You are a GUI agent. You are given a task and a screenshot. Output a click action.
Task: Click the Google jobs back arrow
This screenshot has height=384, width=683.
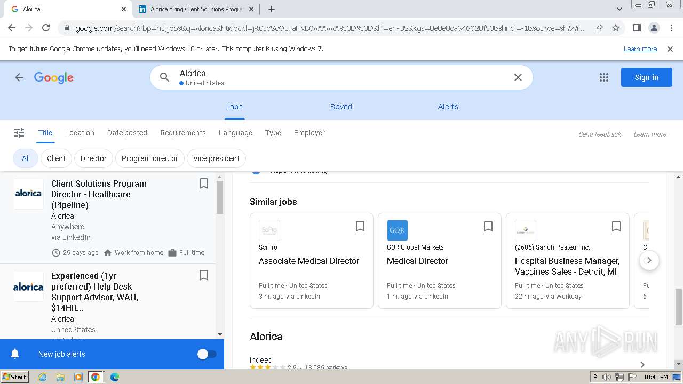(x=19, y=77)
